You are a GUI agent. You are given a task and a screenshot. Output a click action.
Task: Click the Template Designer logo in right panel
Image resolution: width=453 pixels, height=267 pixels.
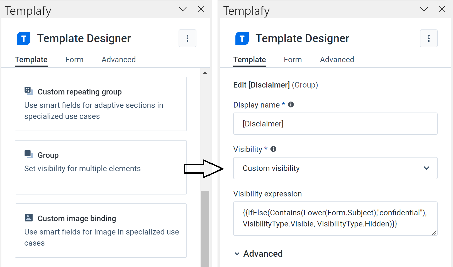point(241,38)
